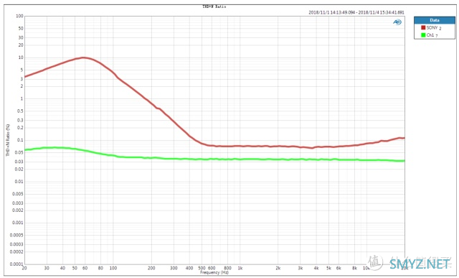This screenshot has height=278, width=459.
Task: Click the THD+N Ratio (%) y-axis label
Action: pos(8,140)
